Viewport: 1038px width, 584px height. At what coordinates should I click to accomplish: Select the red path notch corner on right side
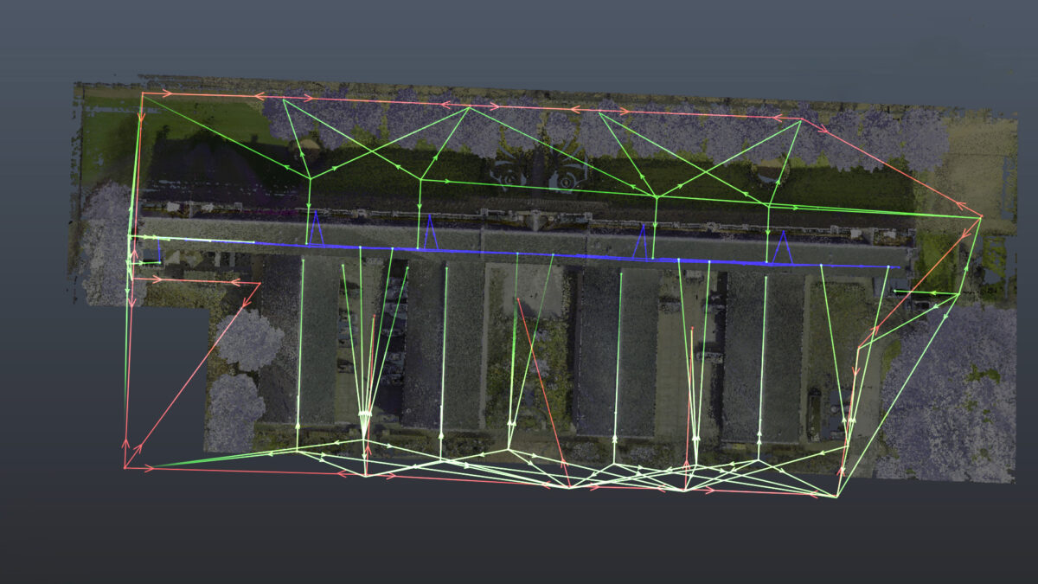coord(858,349)
